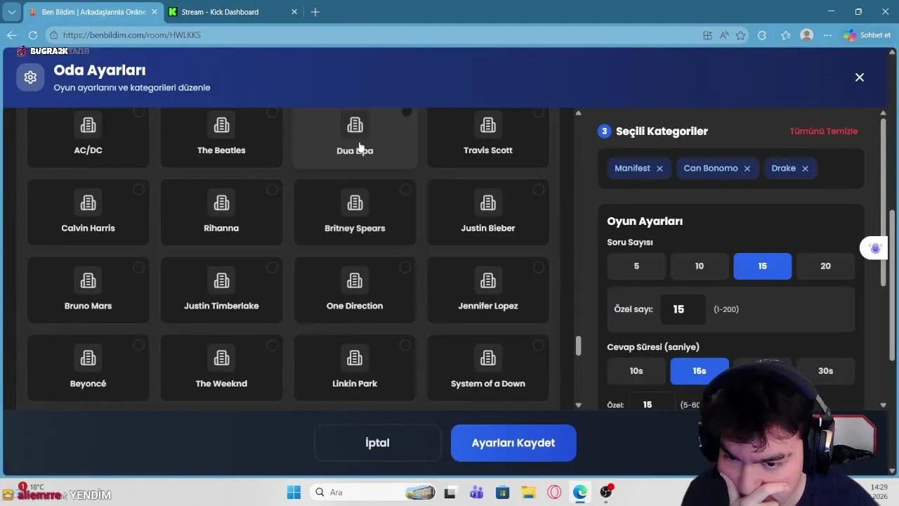Viewport: 899px width, 506px height.
Task: Close the Kick Dashboard tab
Action: 295,12
